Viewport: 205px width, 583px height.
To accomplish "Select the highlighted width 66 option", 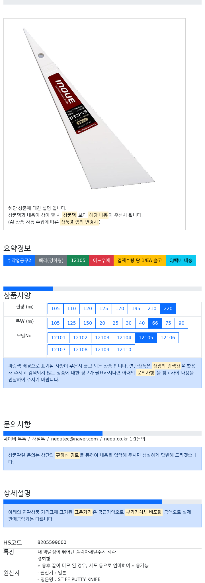I will click(155, 323).
